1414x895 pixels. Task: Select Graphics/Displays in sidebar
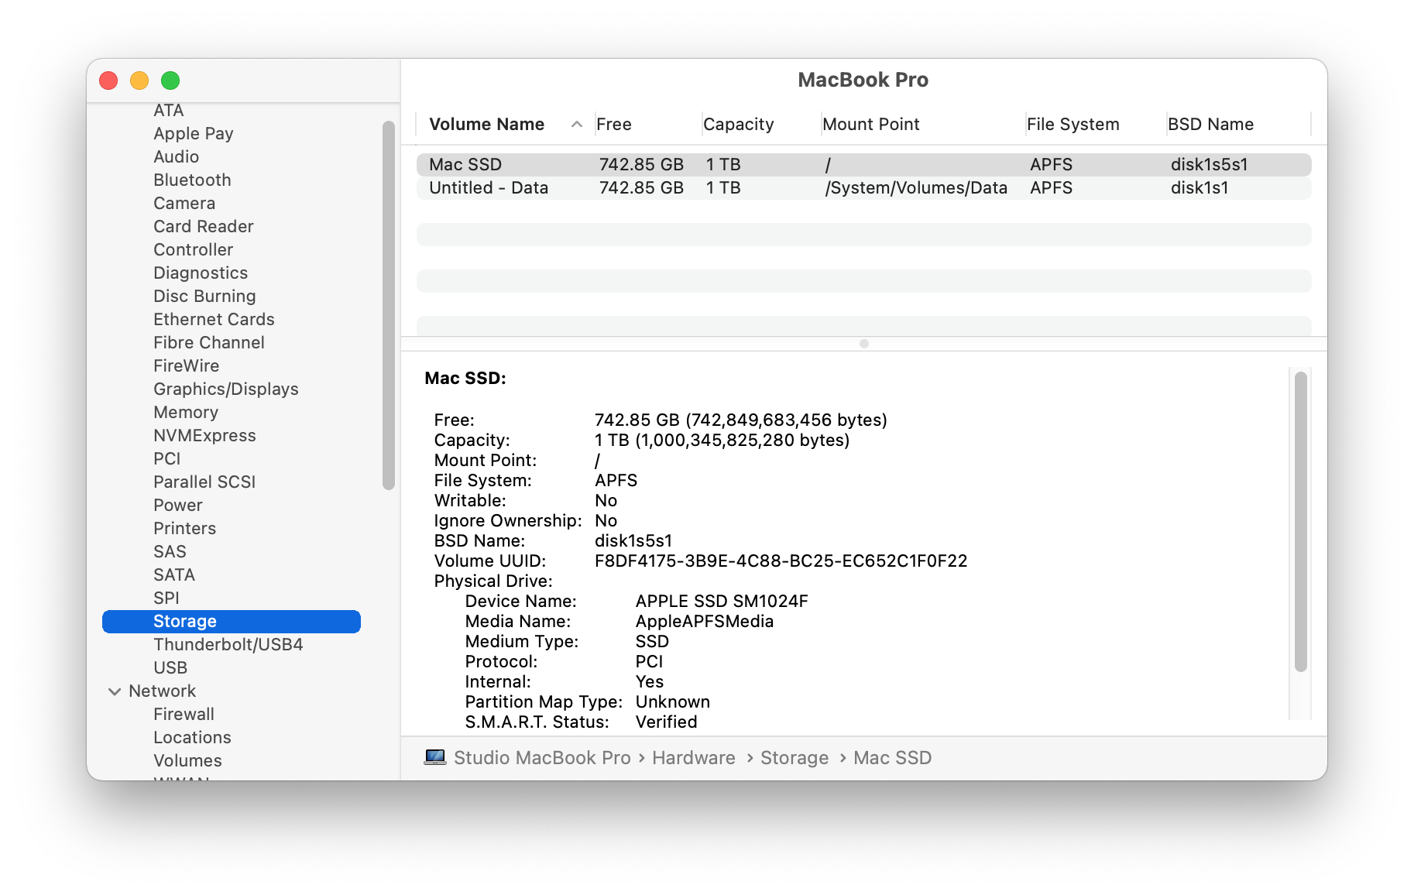226,389
